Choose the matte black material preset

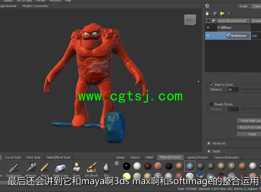(x=169, y=166)
